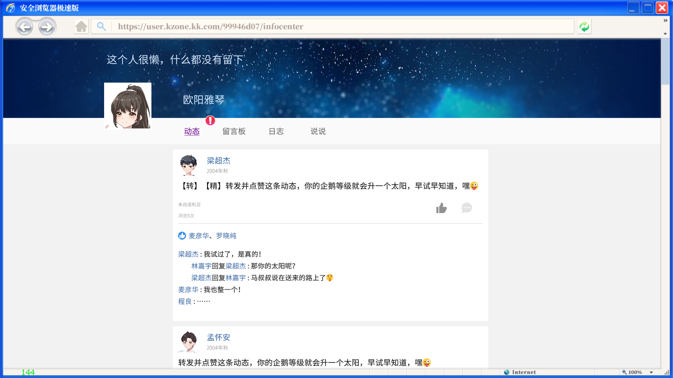Refresh the page with the reload icon
Image resolution: width=673 pixels, height=378 pixels.
coord(584,26)
